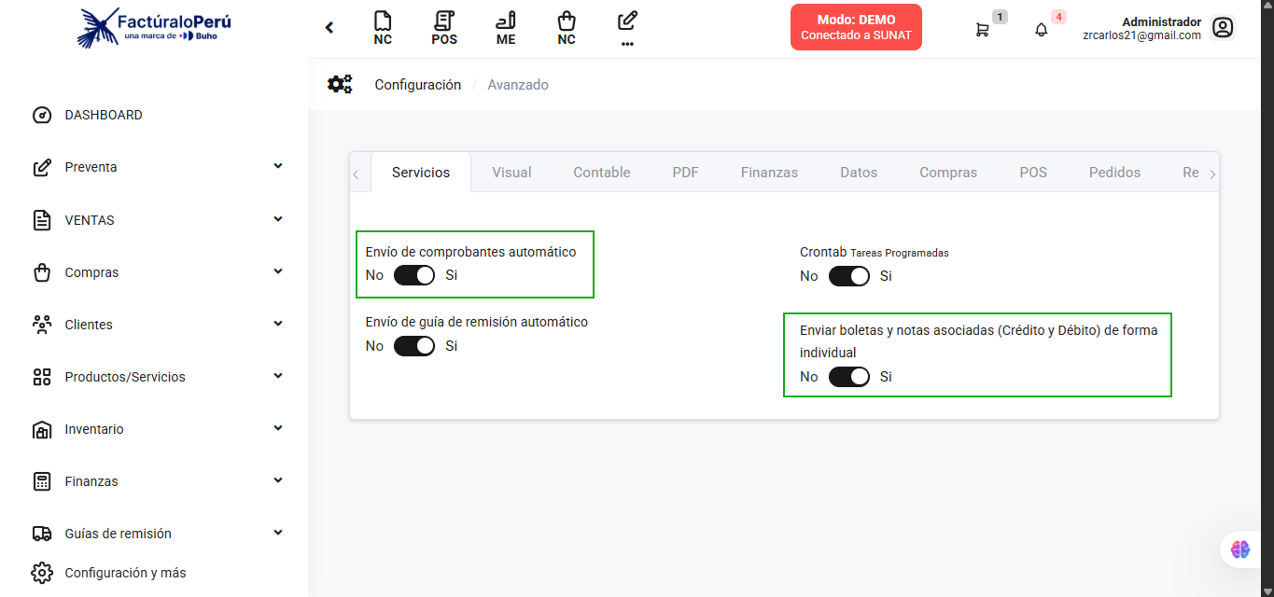
Task: Select the POS shortcut icon in the toolbar
Action: [x=443, y=26]
